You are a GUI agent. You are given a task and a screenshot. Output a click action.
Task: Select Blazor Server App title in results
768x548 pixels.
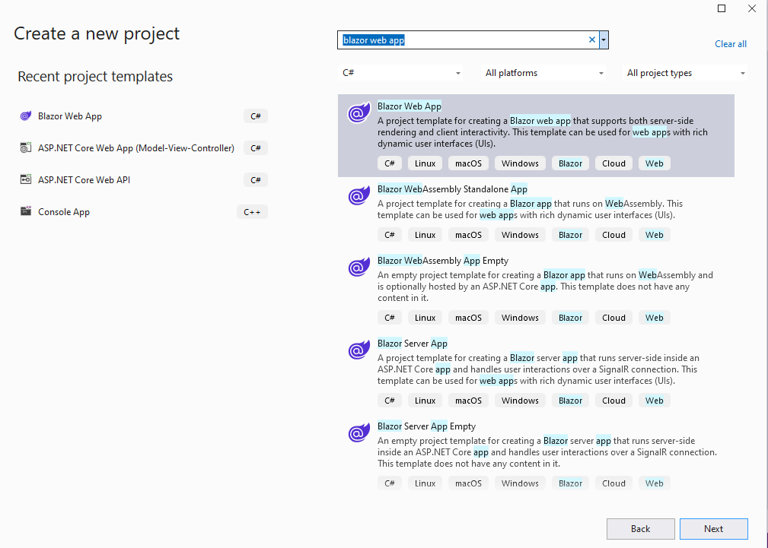tap(413, 344)
